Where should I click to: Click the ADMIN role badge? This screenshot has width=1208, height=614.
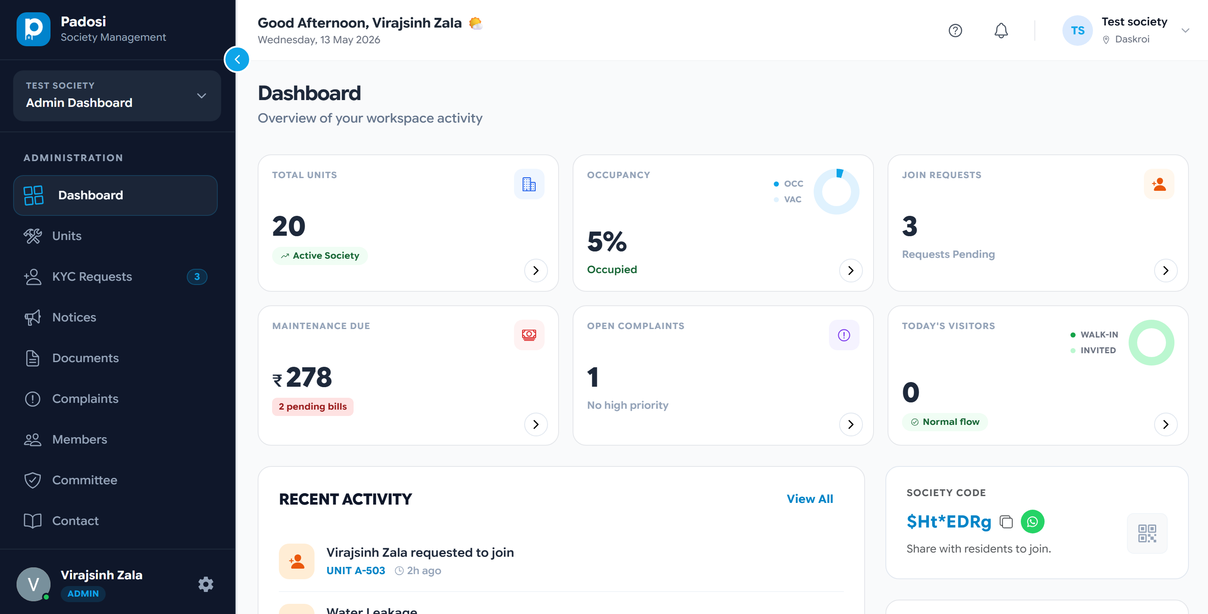click(83, 594)
